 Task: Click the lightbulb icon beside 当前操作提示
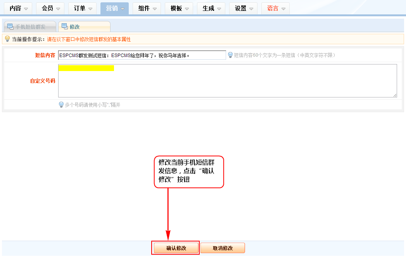tap(7, 39)
